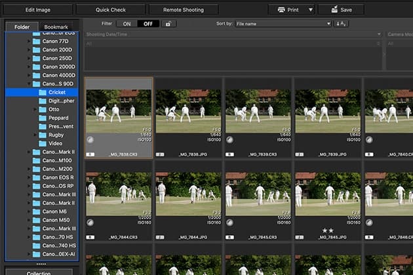Screen dimensions: 413x275
Task: Select thumbnail _MG_7844.JPG
Action: (188, 200)
